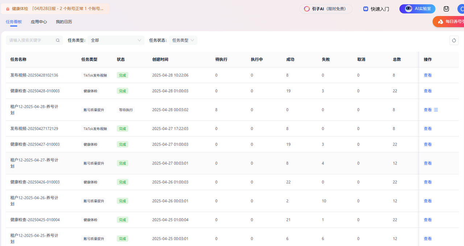Click the 引子AI (限时免费) button
This screenshot has height=246, width=464.
(x=326, y=9)
